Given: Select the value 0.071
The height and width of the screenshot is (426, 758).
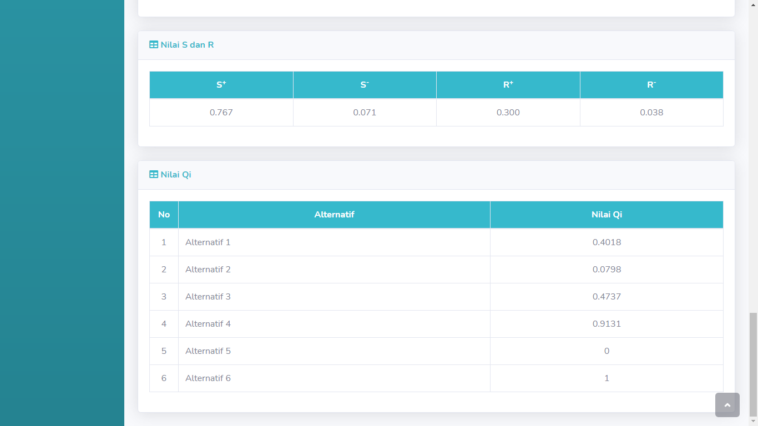Looking at the screenshot, I should point(365,112).
